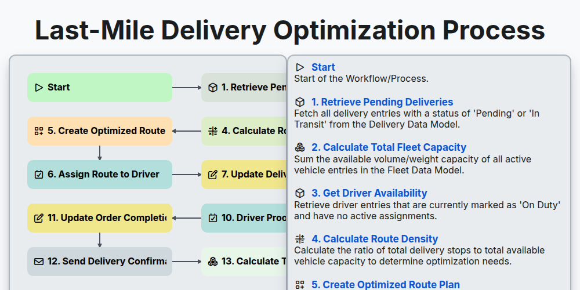This screenshot has width=580, height=290.
Task: Click description starting 'Retrieve driver entries'
Action: (x=427, y=211)
